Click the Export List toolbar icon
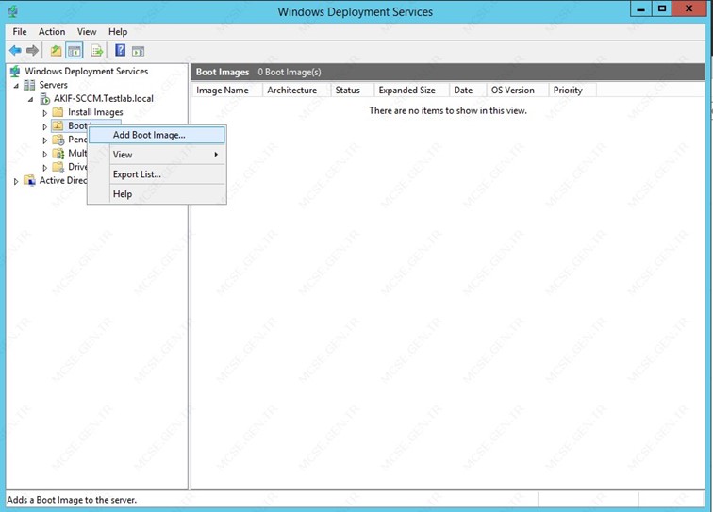 click(x=97, y=51)
